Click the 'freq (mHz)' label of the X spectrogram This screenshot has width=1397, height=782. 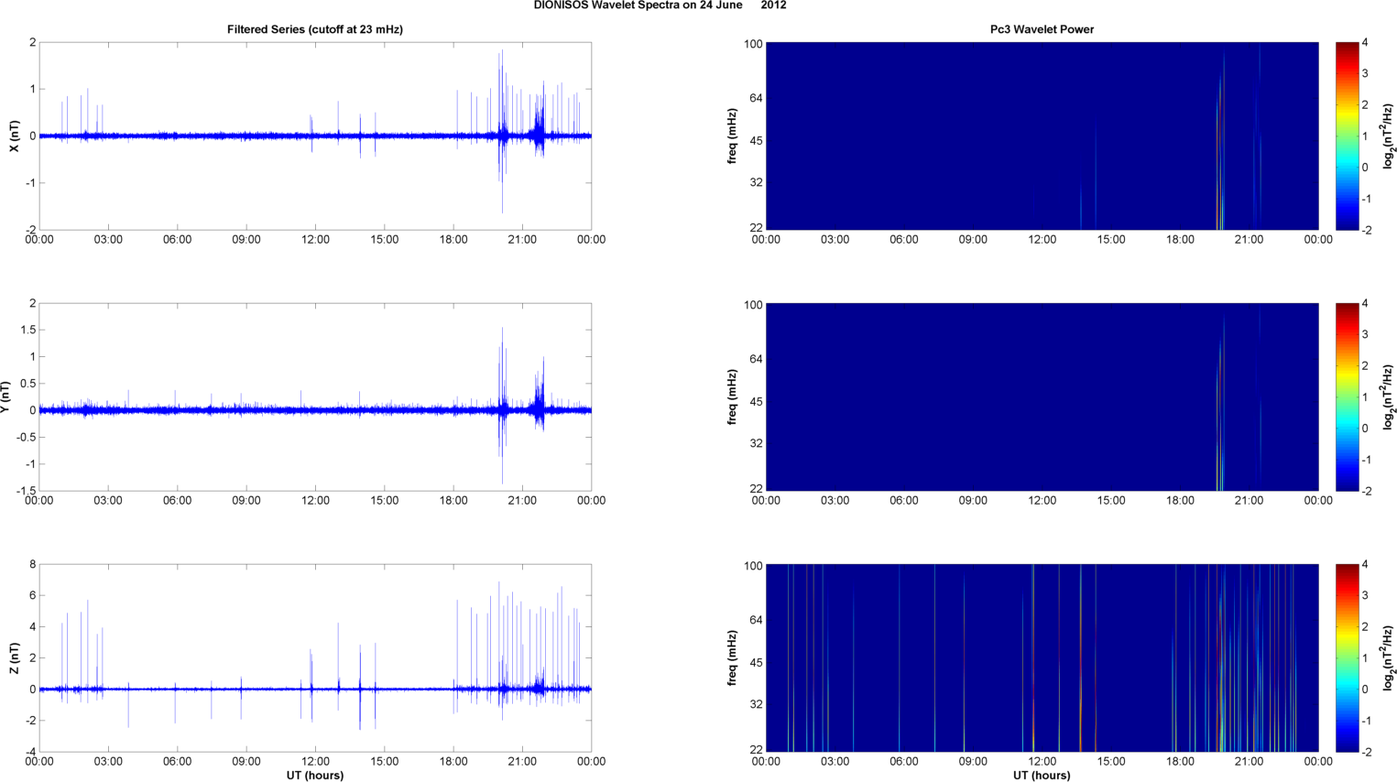pyautogui.click(x=733, y=136)
